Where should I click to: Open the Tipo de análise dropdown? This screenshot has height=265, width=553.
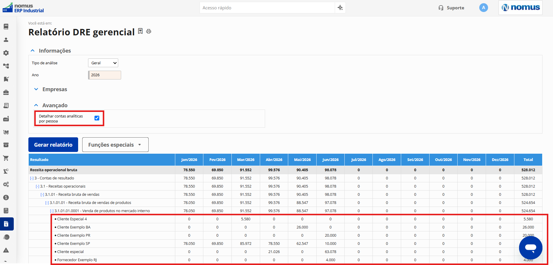pos(103,63)
